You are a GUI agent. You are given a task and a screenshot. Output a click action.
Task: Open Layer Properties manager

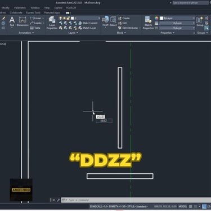tap(52, 23)
